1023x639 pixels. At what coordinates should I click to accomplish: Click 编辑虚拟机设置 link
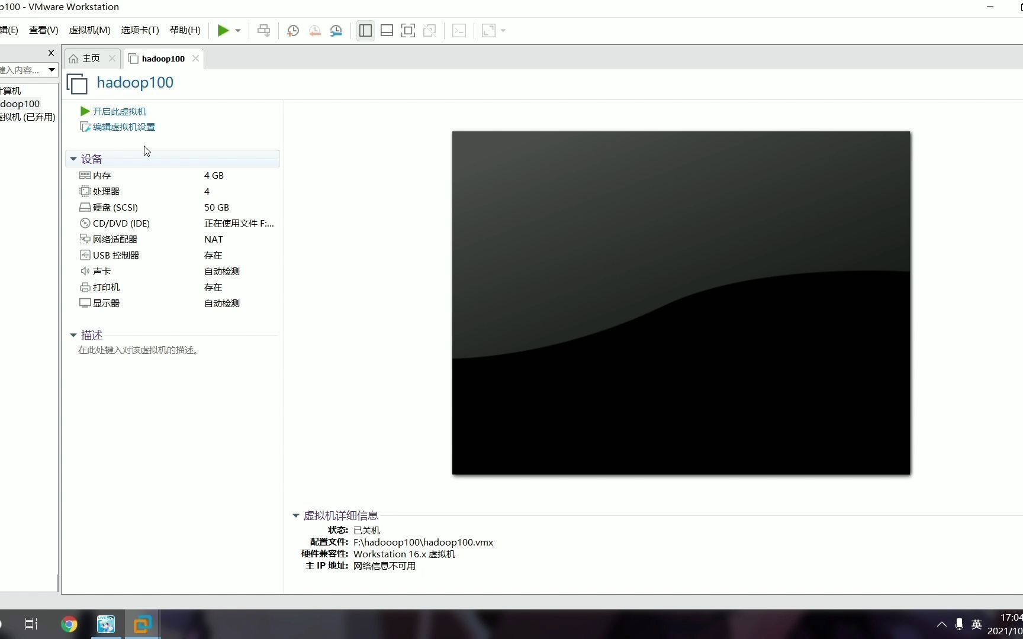[x=124, y=127]
